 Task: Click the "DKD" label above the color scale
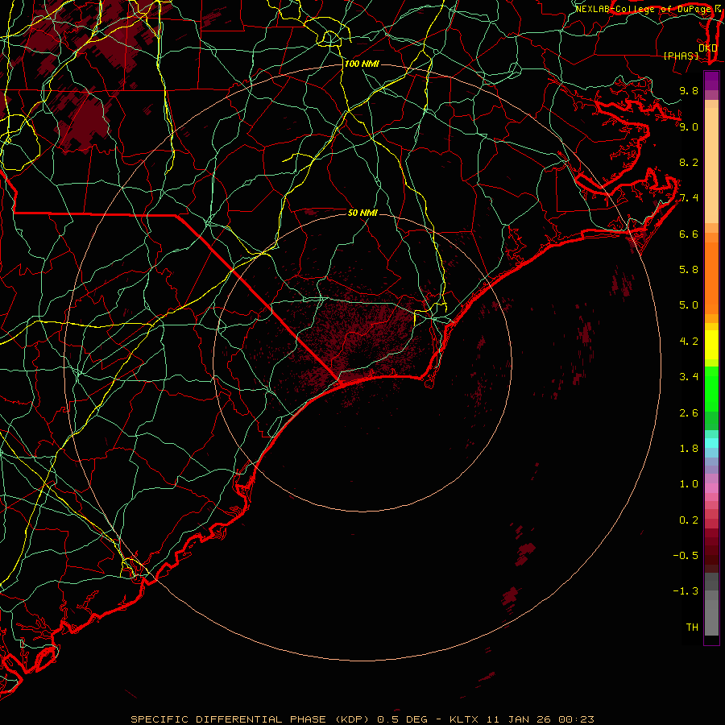click(708, 48)
